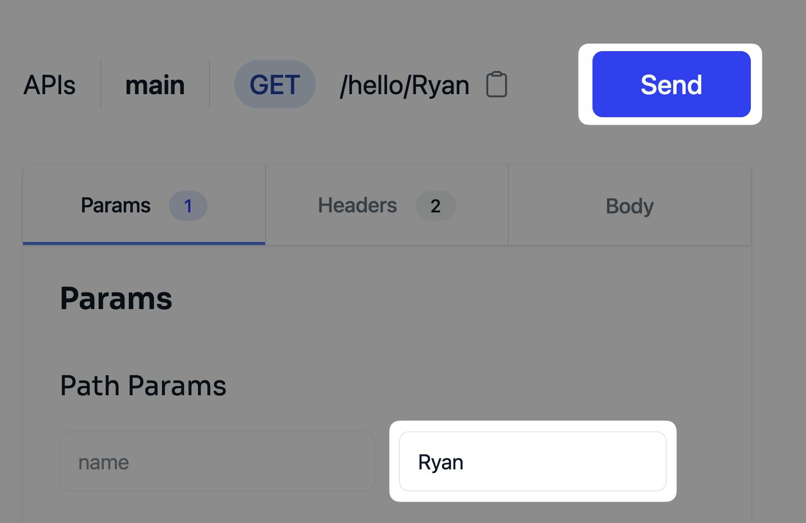Click the GET method badge
This screenshot has height=523, width=806.
pos(275,85)
